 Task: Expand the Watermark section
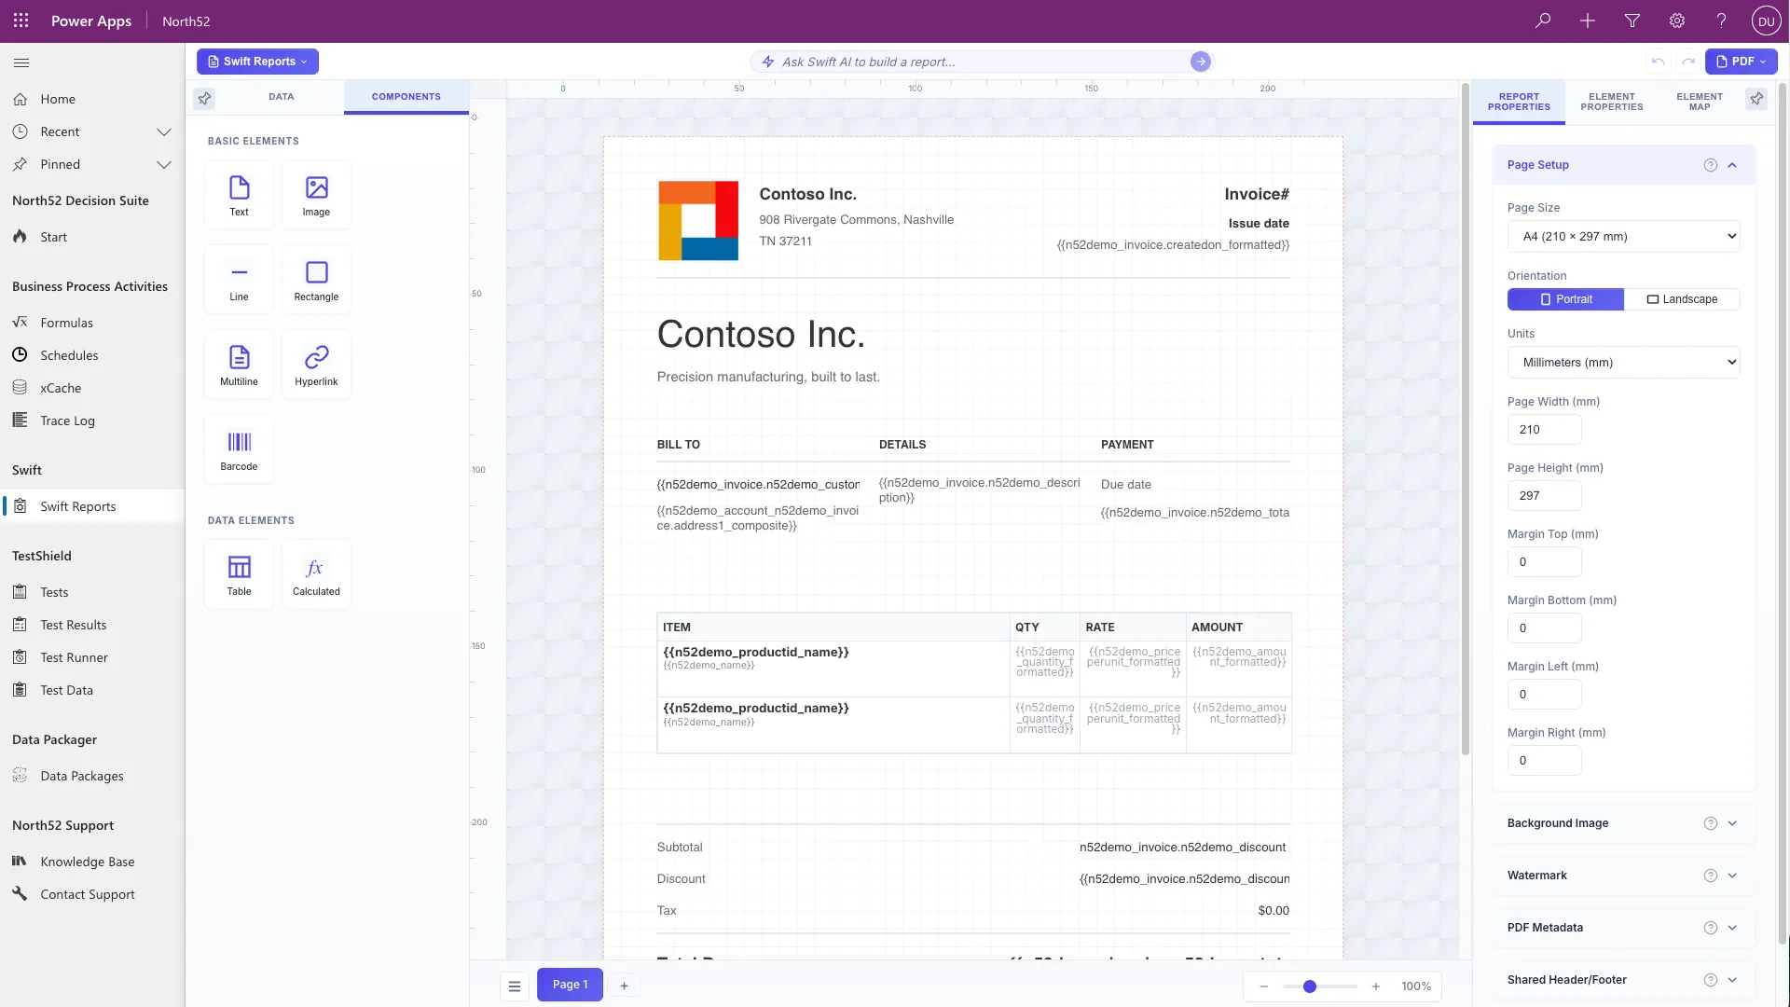tap(1623, 876)
